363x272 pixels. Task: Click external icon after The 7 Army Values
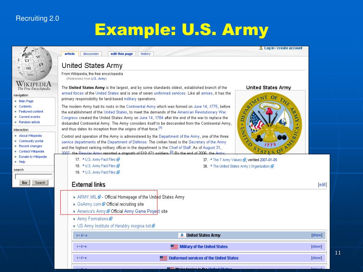244,160
